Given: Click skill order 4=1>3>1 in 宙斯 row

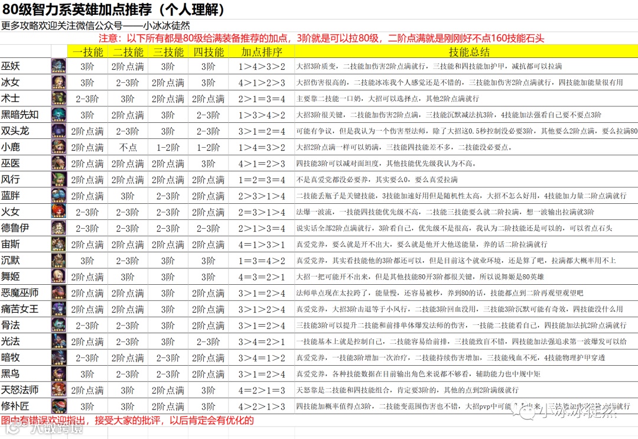Looking at the screenshot, I should coord(262,245).
